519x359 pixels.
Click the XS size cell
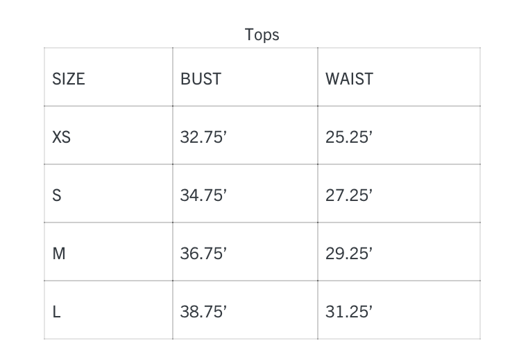[61, 137]
